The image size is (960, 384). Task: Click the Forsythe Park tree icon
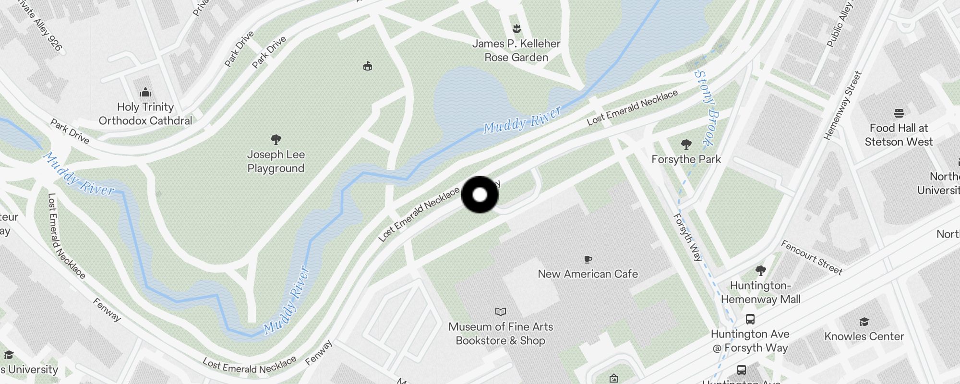click(686, 144)
